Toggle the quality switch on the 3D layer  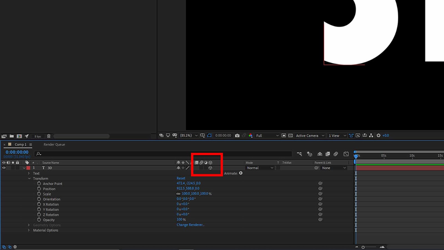188,168
